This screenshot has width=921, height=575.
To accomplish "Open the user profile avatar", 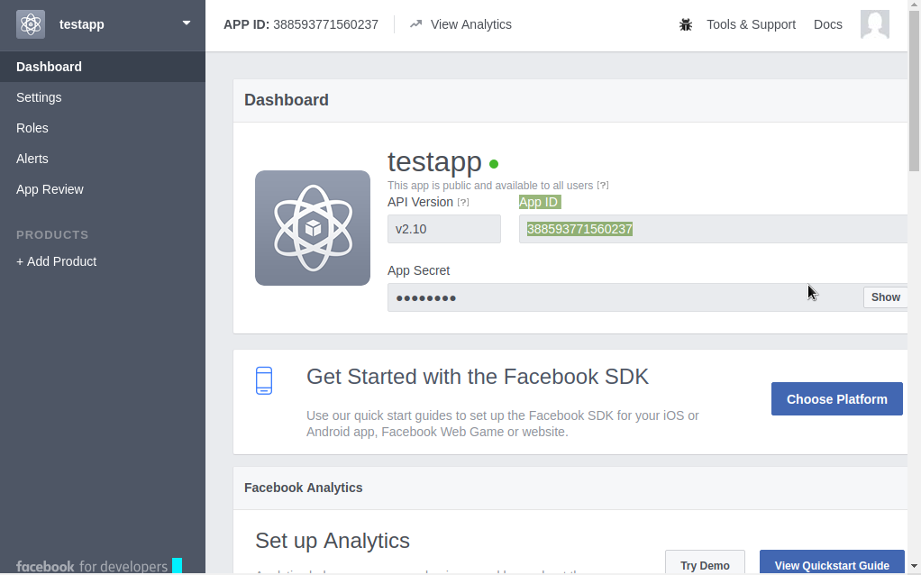I will (874, 24).
